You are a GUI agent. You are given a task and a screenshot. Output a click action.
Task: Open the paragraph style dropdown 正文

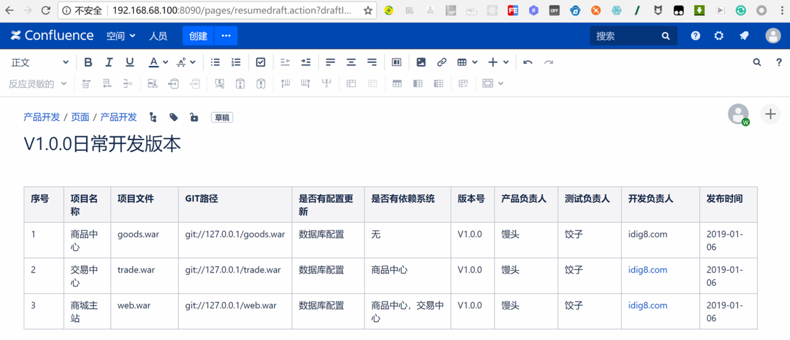pos(40,62)
